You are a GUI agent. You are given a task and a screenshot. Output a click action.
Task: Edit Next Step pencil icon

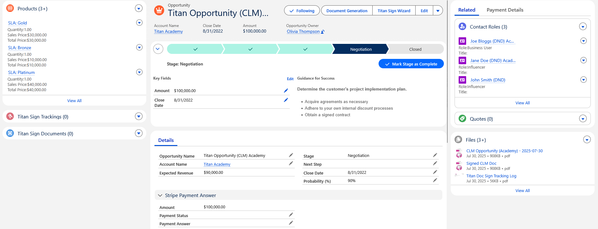pos(435,163)
